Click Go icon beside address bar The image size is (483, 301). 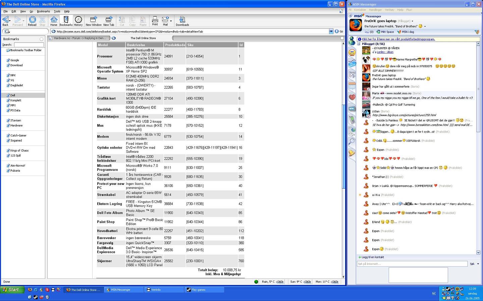(339, 31)
